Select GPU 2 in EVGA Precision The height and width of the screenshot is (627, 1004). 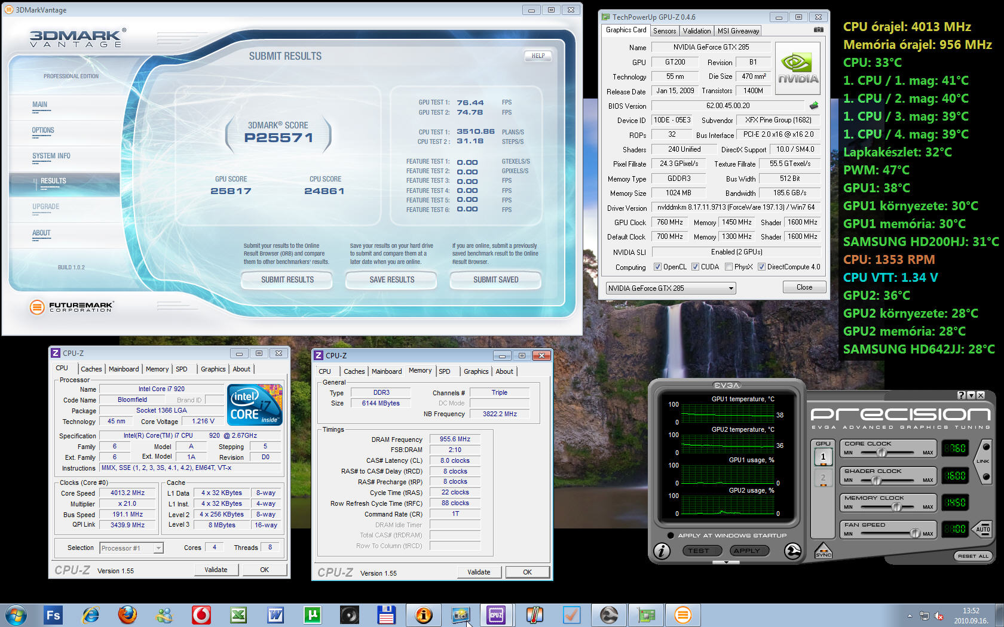point(823,478)
